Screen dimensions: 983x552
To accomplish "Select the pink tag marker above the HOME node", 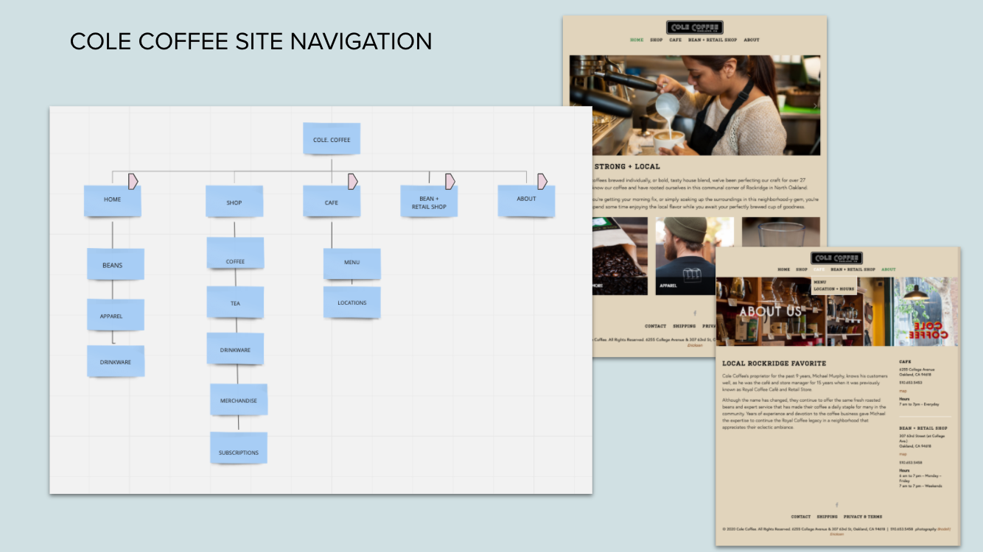I will tap(133, 181).
